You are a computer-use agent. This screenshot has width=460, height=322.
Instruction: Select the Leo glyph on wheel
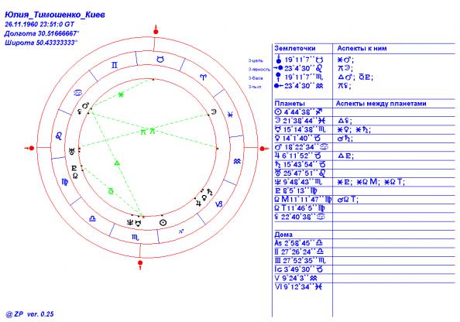tap(59, 135)
